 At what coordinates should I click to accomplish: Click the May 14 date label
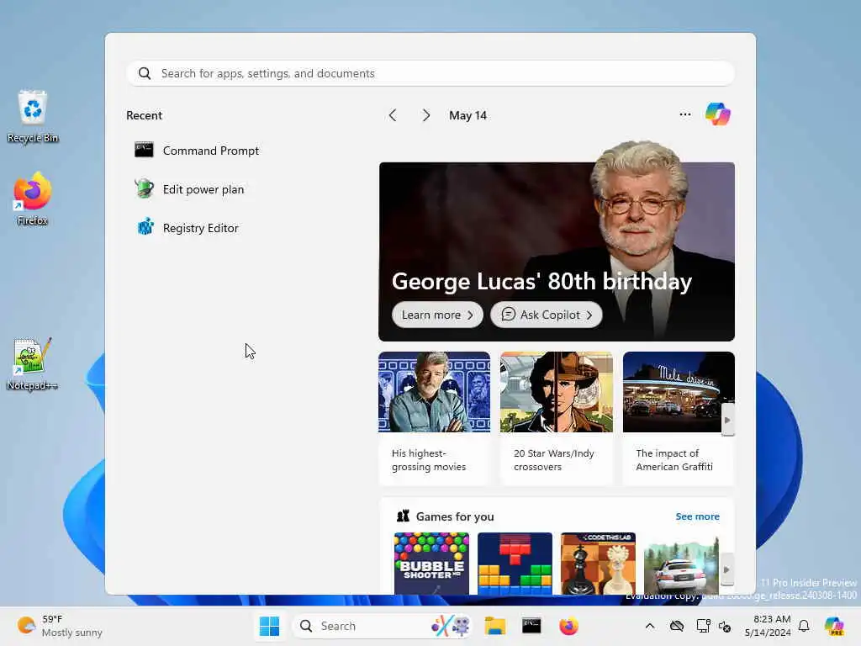pos(467,115)
